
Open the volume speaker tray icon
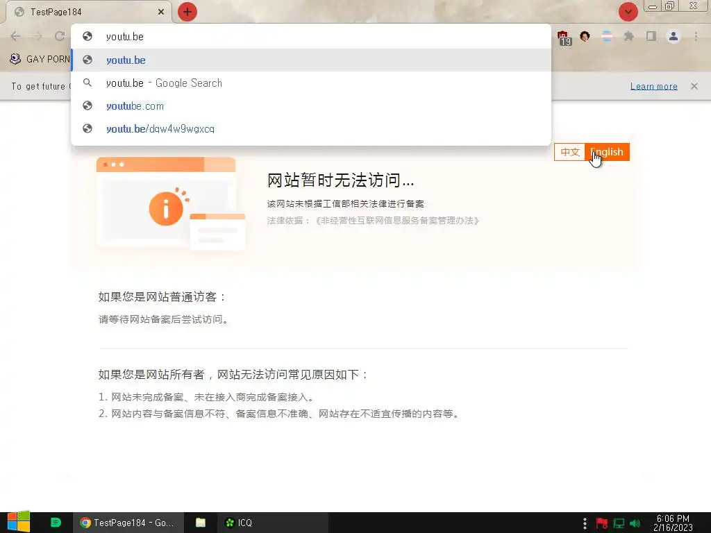pyautogui.click(x=635, y=523)
